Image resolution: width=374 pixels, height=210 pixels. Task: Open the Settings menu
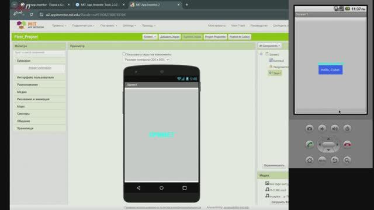click(x=129, y=26)
